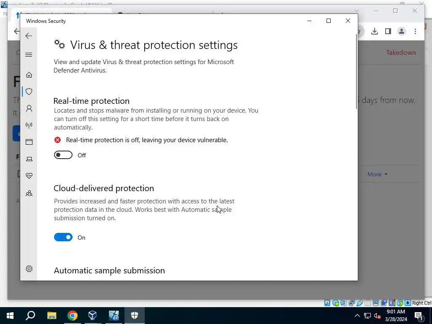
Task: Open Device performance & health heart icon
Action: click(x=29, y=176)
